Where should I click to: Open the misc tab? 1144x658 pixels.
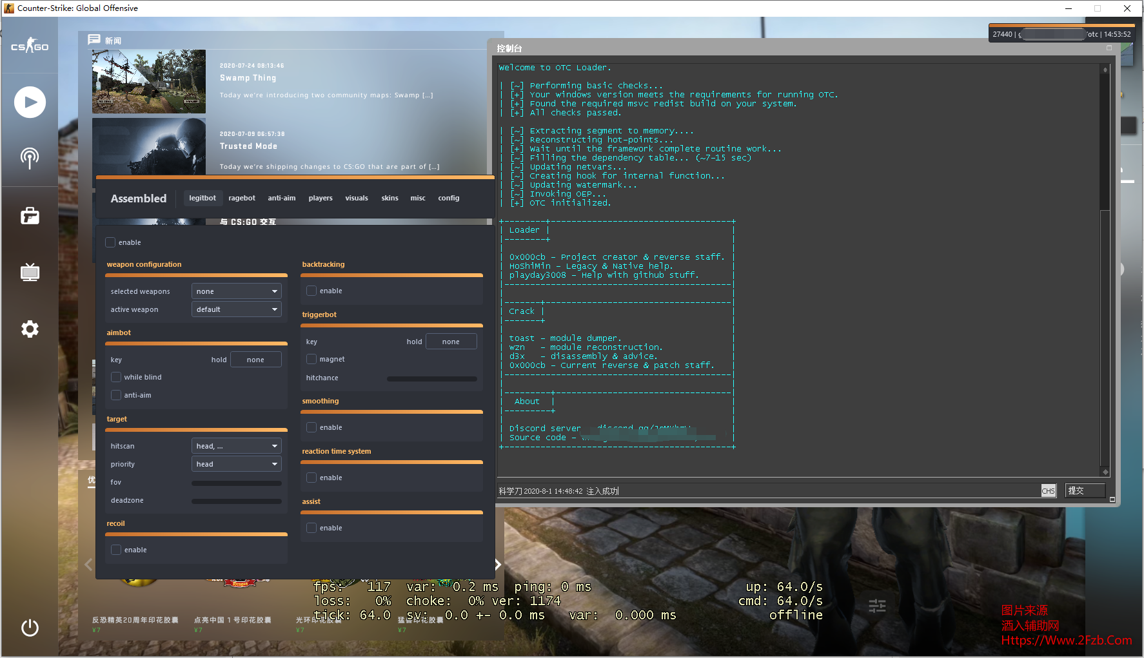[418, 198]
